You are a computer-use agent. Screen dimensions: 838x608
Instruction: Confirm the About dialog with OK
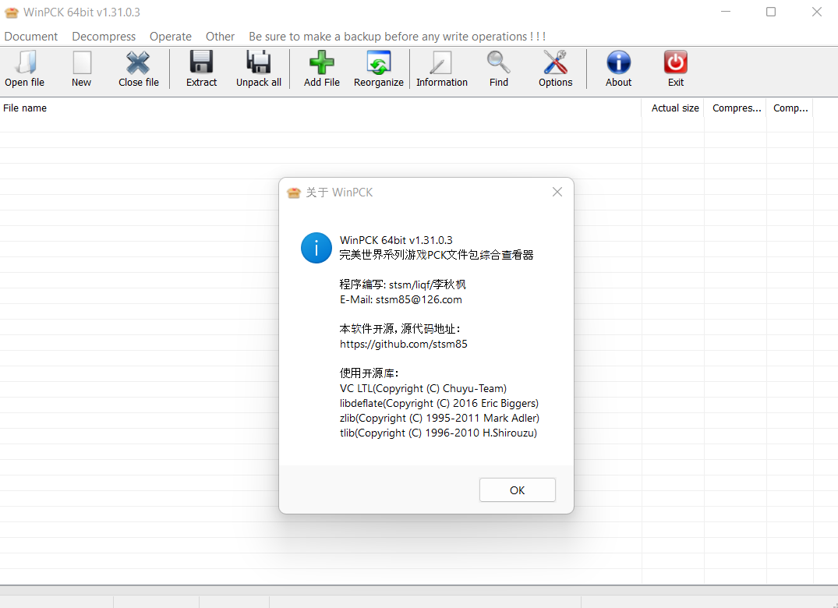pos(518,490)
